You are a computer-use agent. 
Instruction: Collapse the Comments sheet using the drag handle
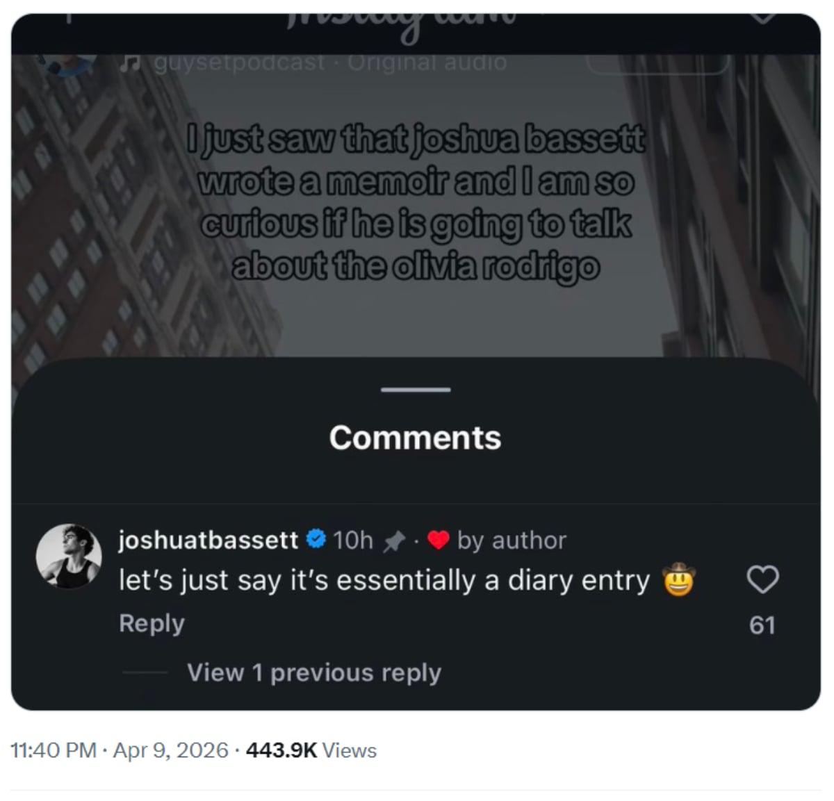click(x=414, y=390)
